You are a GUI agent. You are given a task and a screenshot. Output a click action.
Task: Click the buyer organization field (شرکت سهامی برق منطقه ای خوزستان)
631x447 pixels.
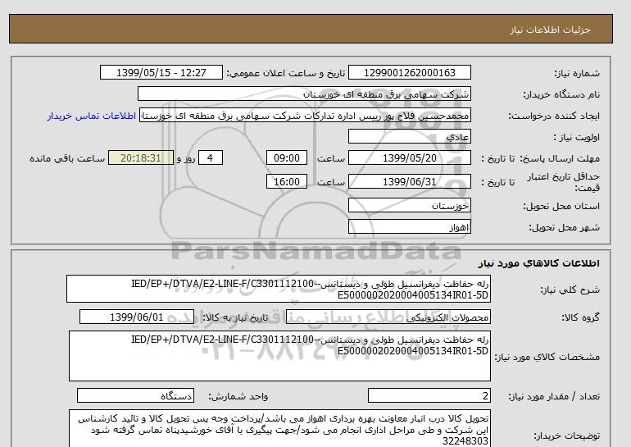304,94
